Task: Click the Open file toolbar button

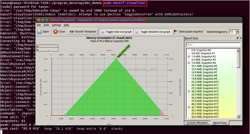Action: [x=43, y=32]
